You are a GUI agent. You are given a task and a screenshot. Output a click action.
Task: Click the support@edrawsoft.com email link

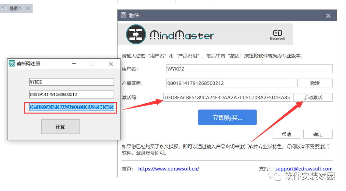[304, 169]
